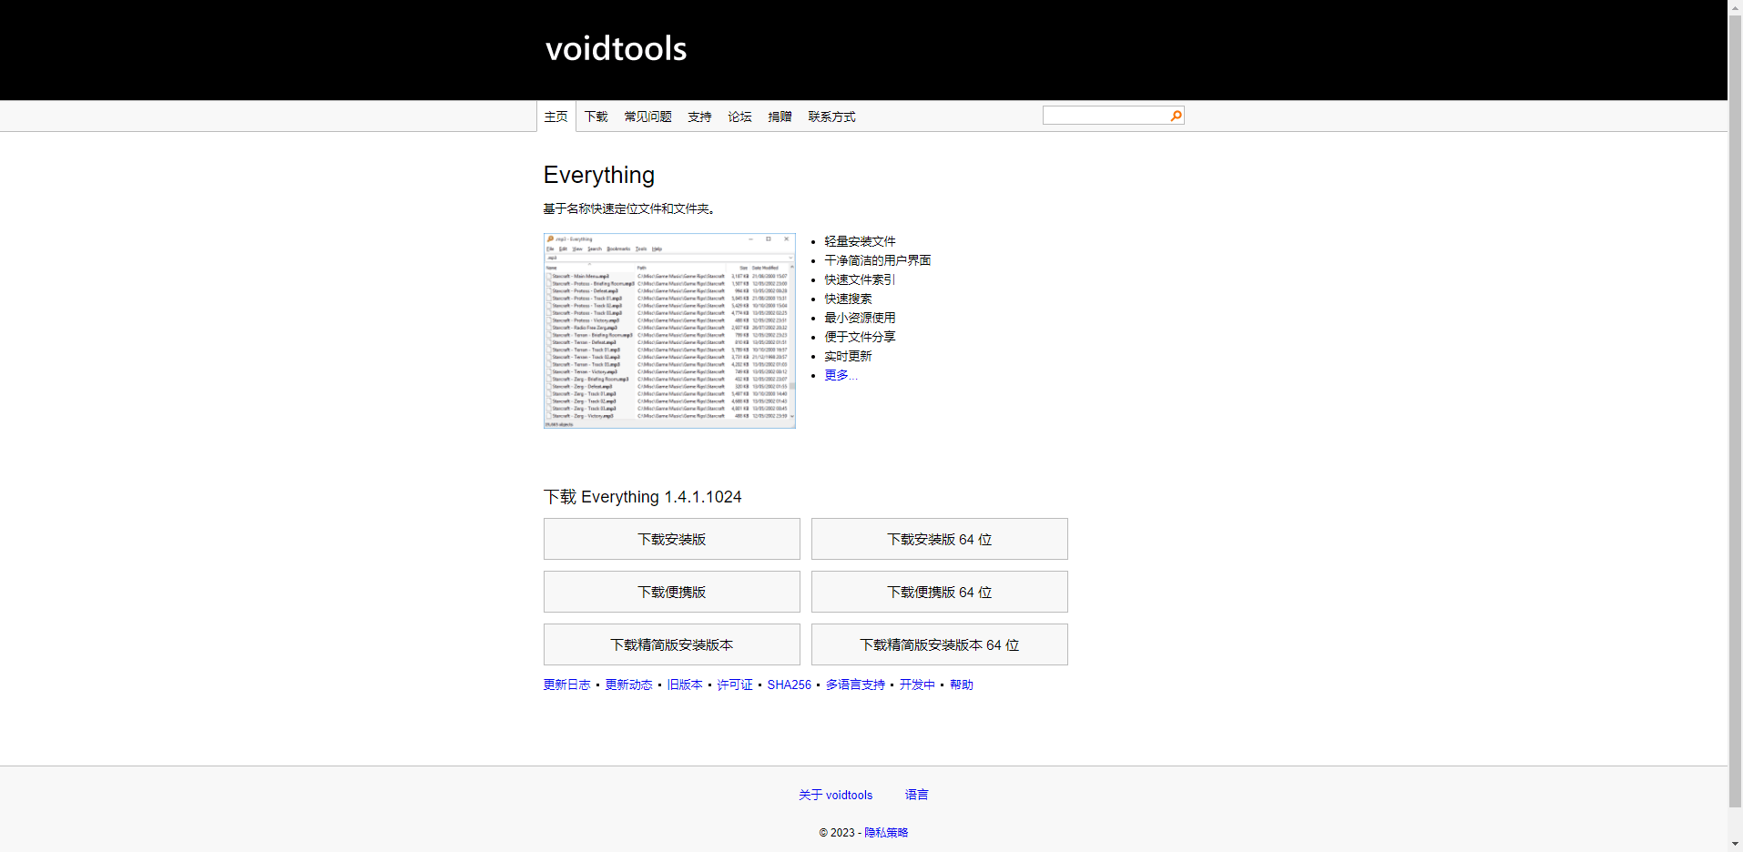Click 下载安装版 64 位 button

click(x=939, y=538)
